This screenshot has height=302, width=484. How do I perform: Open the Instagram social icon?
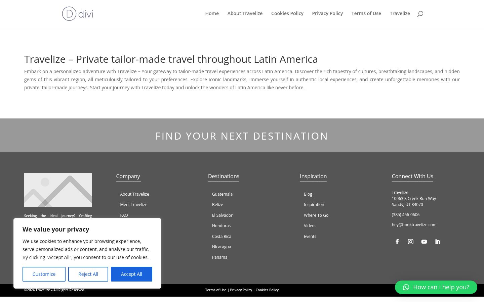(x=411, y=242)
